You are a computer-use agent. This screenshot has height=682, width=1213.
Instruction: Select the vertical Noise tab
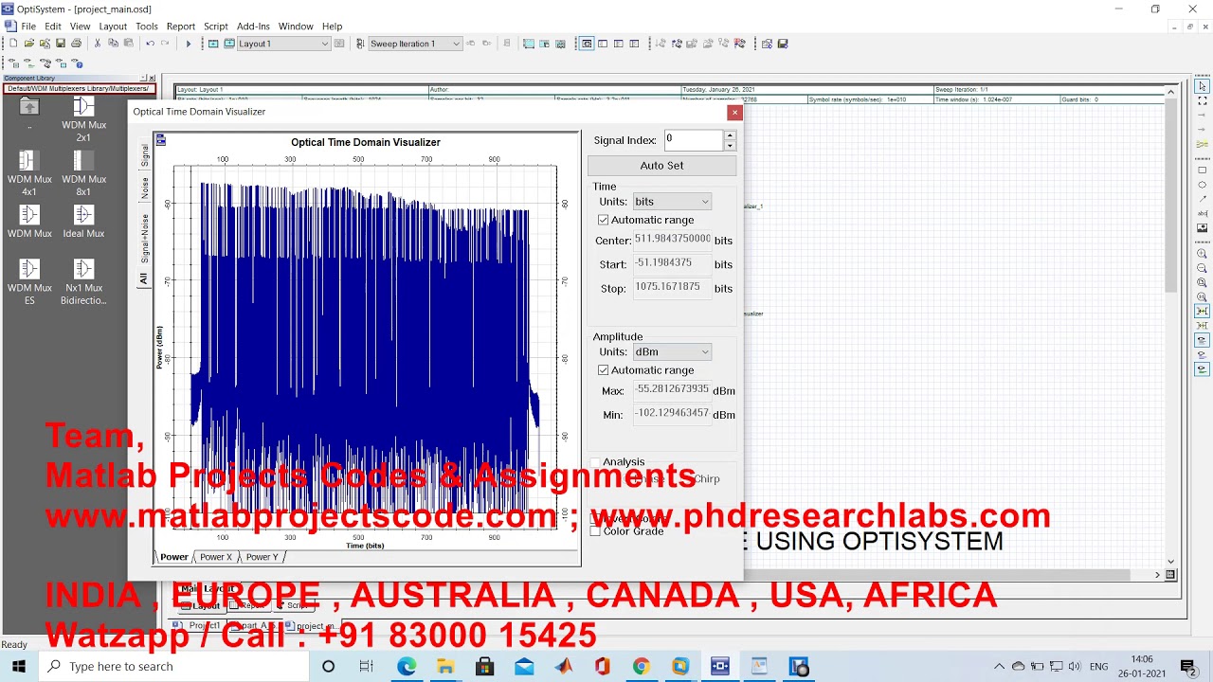pyautogui.click(x=144, y=188)
